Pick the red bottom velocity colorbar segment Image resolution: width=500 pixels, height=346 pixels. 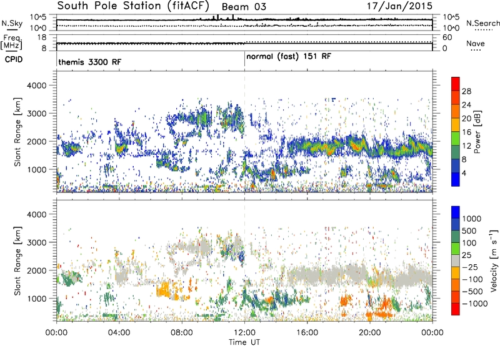[456, 309]
